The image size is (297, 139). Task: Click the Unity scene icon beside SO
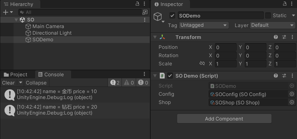point(23,19)
